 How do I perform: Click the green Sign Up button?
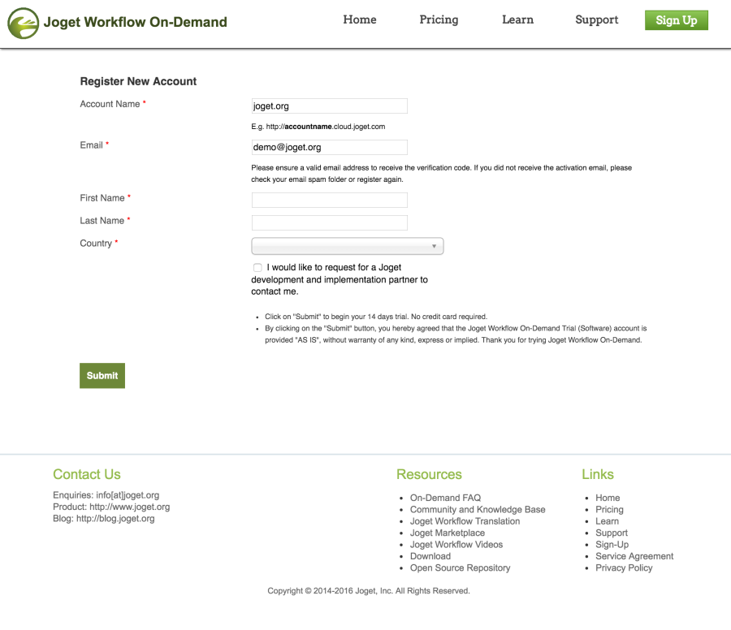point(676,20)
